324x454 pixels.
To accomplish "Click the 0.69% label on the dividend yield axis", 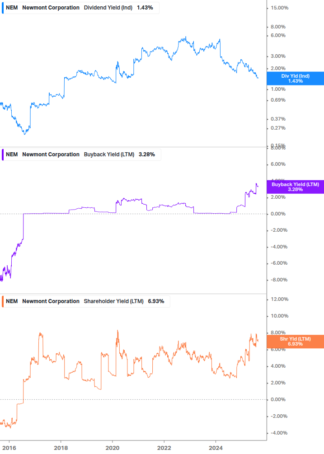I will pos(278,100).
